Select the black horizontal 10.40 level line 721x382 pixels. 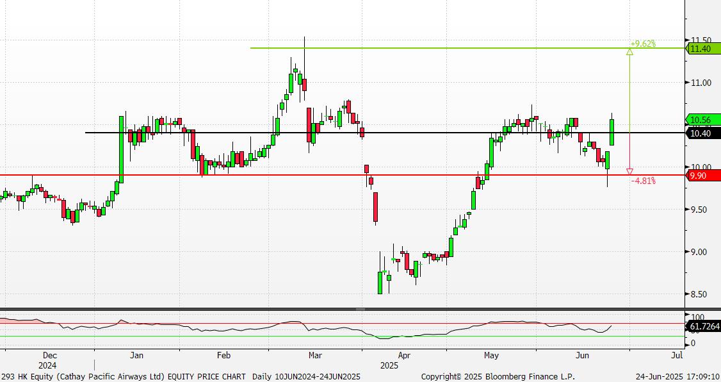(384, 133)
